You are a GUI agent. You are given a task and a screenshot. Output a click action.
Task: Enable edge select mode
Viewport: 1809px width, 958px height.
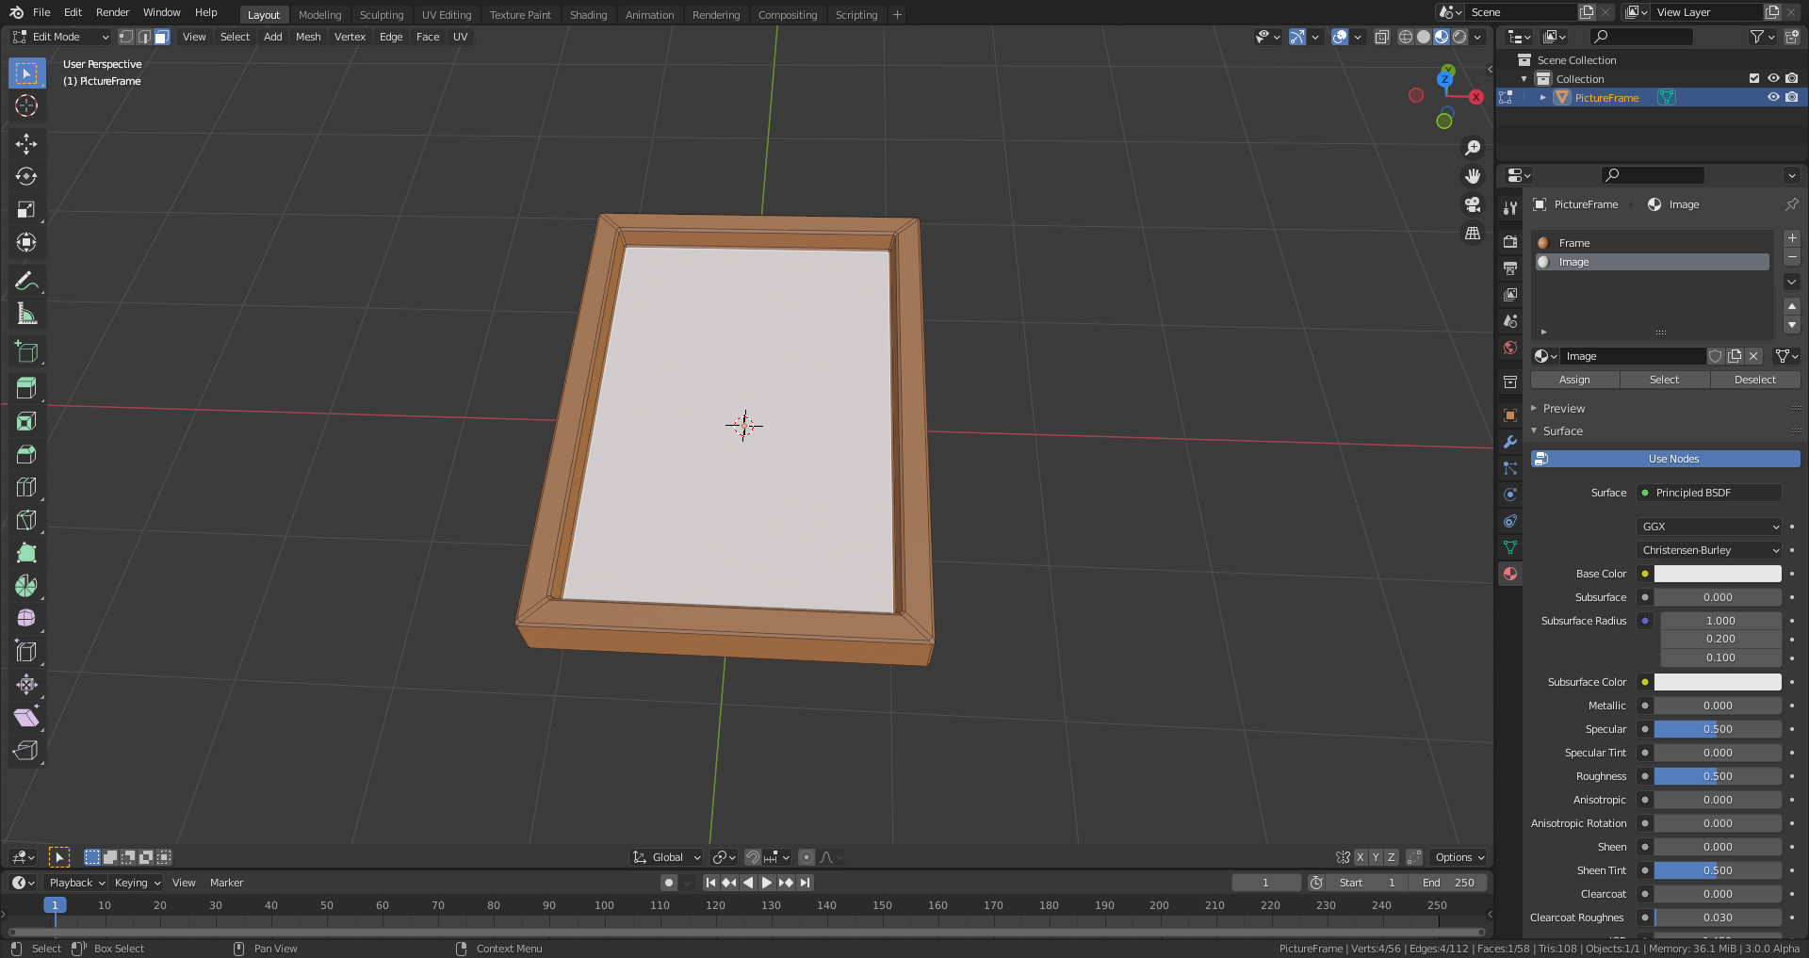tap(144, 37)
